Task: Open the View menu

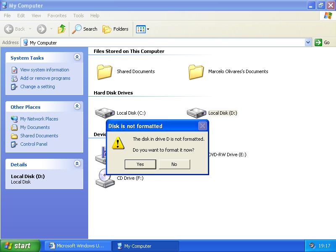Action: click(36, 16)
